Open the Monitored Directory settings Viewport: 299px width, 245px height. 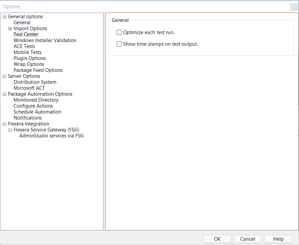tap(36, 100)
